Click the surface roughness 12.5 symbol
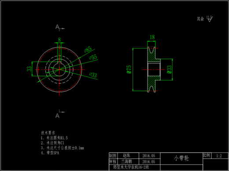229x171 pixels. (210, 19)
